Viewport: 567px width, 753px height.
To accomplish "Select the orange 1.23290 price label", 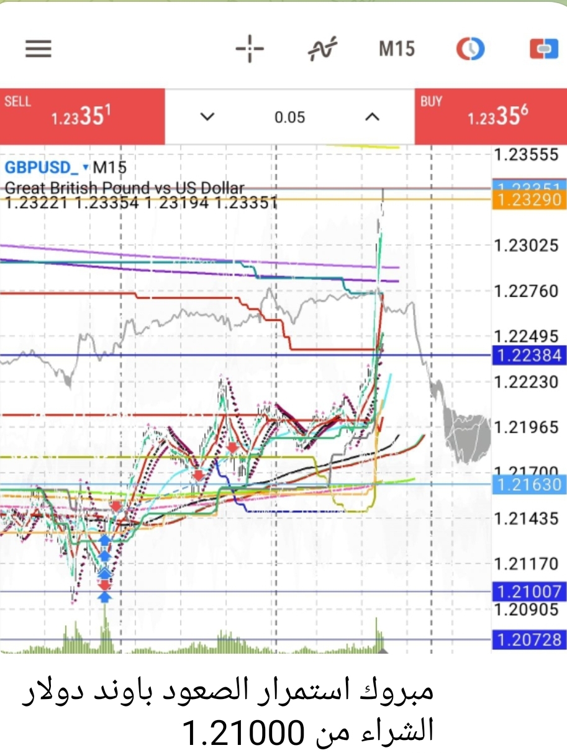I will (x=528, y=200).
